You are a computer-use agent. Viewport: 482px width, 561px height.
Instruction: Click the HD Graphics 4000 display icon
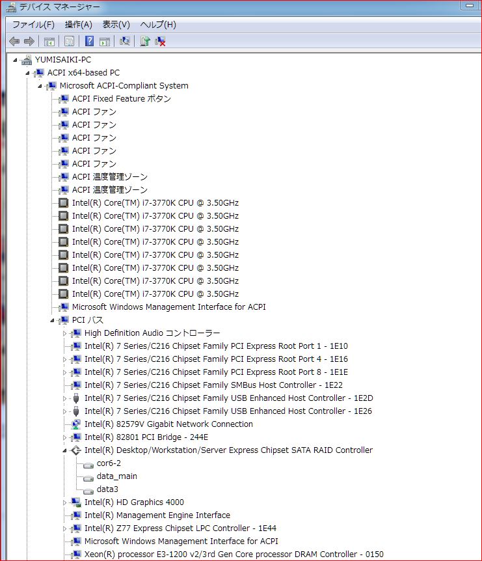76,502
